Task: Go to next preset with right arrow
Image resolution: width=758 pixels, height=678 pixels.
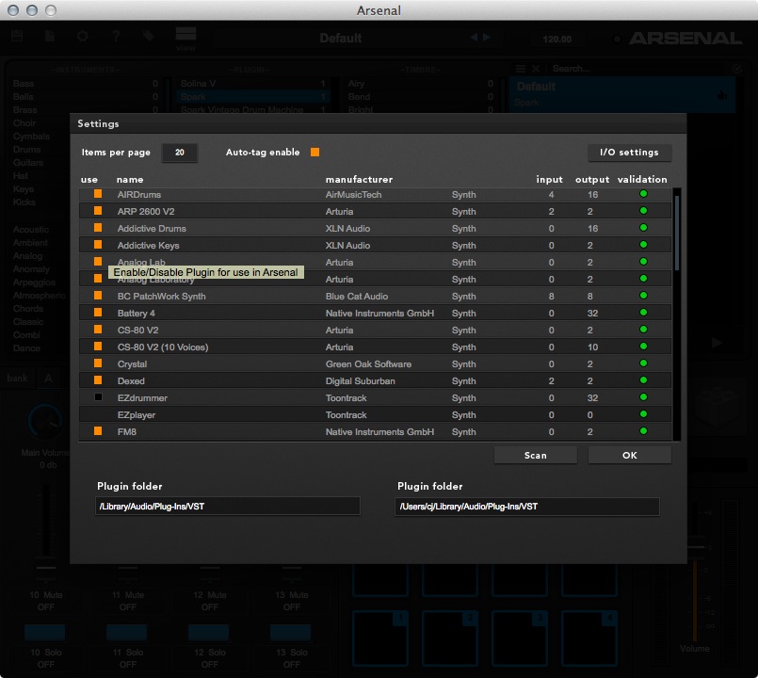Action: [x=487, y=38]
